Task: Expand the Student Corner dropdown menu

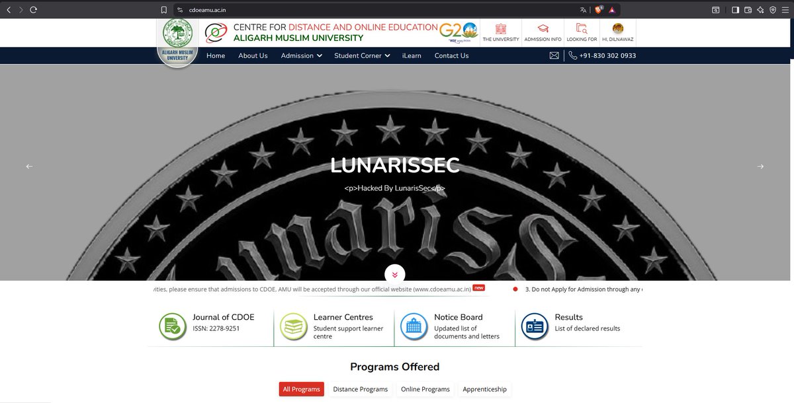Action: tap(362, 55)
